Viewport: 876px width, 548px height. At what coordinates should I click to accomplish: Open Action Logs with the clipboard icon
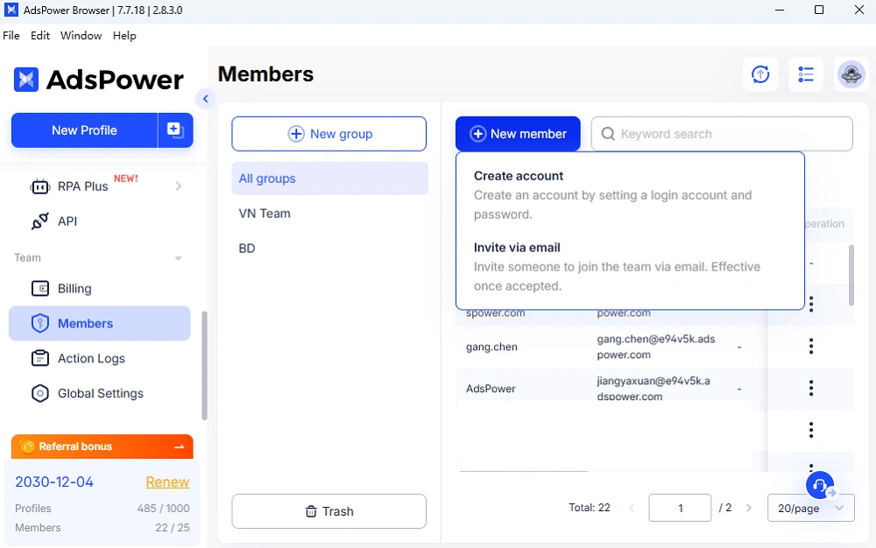[40, 358]
